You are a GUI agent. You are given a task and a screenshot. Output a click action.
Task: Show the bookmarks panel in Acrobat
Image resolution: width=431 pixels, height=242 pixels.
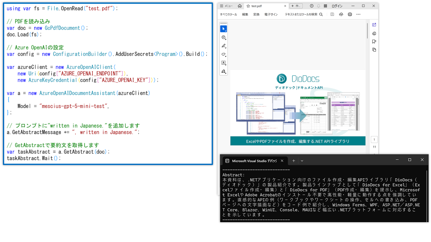click(x=374, y=41)
